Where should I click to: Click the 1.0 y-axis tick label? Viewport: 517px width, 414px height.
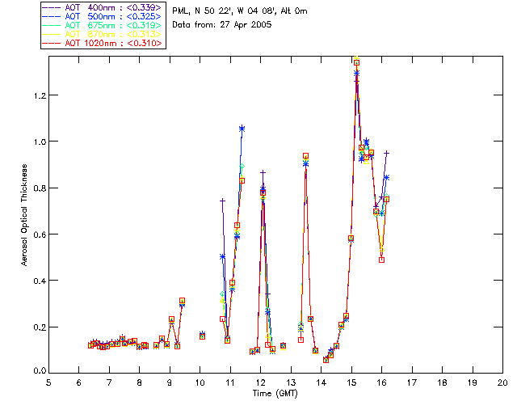(x=40, y=142)
